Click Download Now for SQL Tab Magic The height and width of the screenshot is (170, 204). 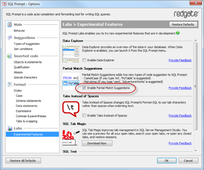coord(97,143)
